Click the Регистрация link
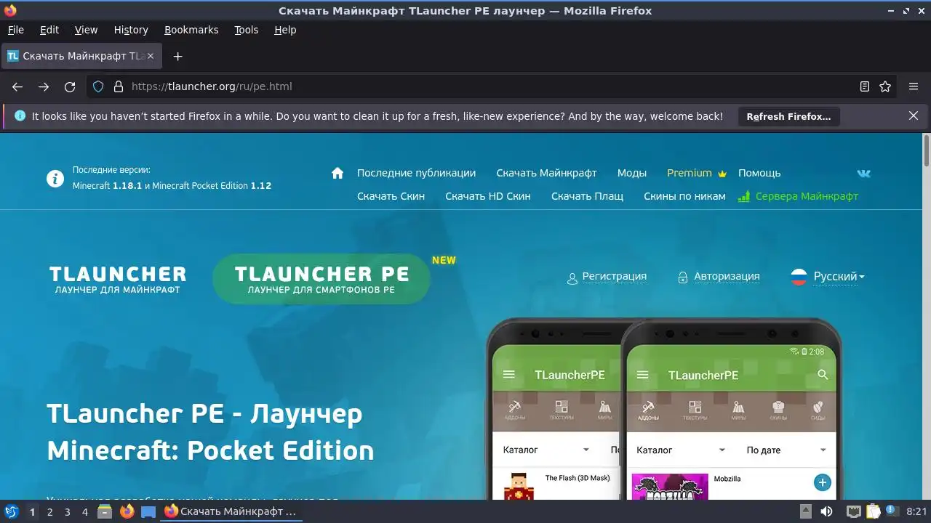 coord(615,276)
